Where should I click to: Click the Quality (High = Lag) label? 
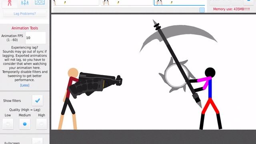25,110
